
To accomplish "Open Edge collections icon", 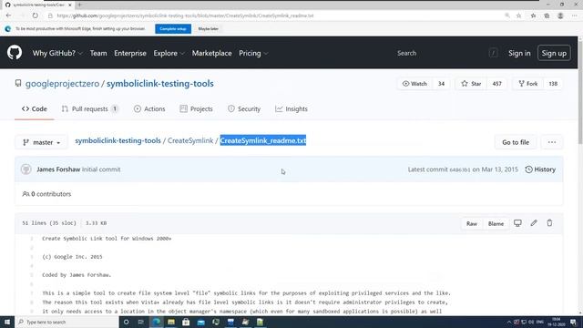I will coord(547,15).
